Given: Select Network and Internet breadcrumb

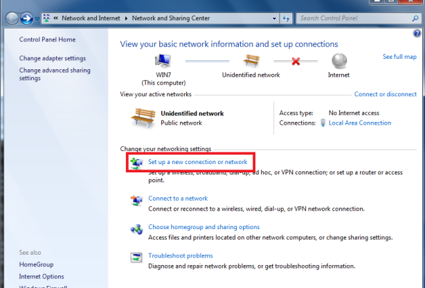Looking at the screenshot, I should [91, 18].
